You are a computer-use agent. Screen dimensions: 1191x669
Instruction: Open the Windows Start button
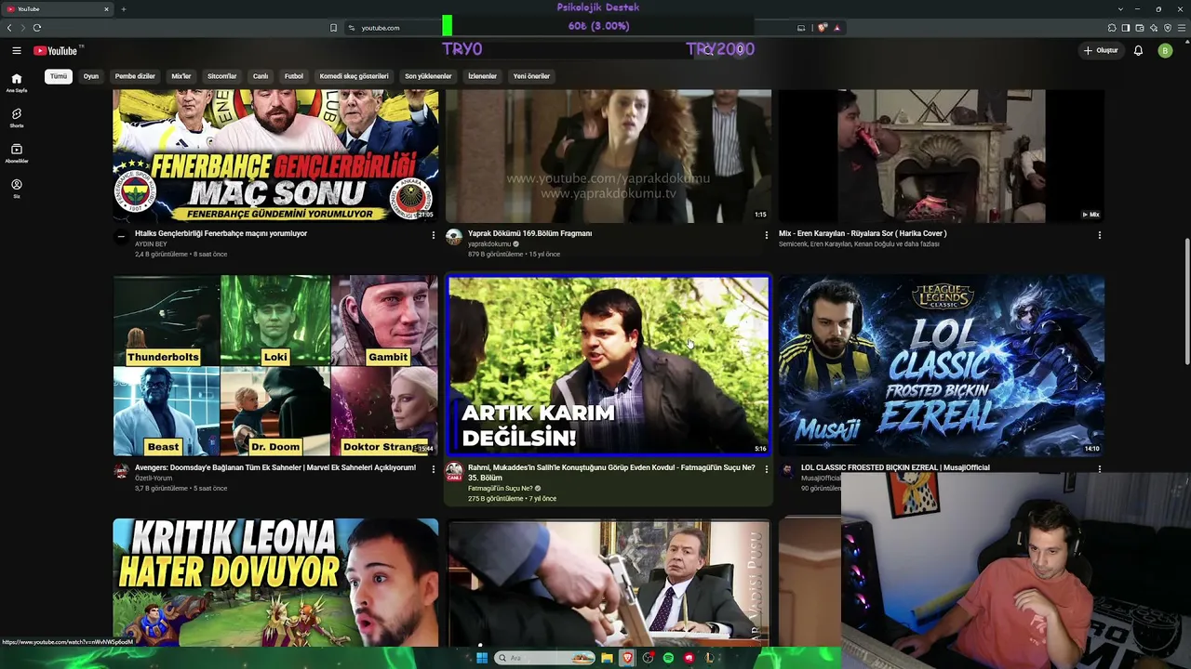tap(482, 658)
